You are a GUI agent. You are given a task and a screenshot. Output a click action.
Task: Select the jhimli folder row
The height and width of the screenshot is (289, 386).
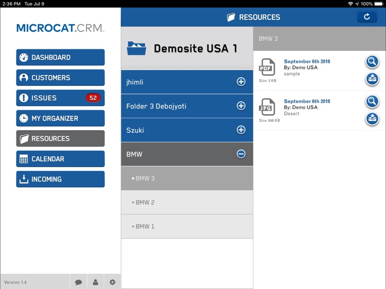coord(187,82)
